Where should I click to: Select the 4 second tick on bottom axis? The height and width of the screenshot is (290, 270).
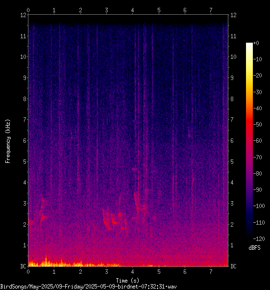click(x=133, y=272)
